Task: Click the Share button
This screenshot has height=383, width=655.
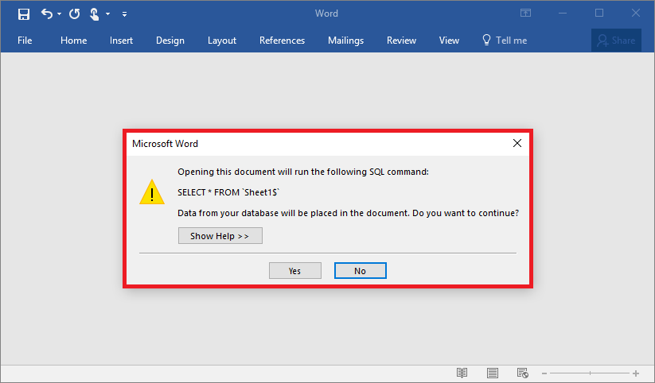Action: [x=616, y=41]
